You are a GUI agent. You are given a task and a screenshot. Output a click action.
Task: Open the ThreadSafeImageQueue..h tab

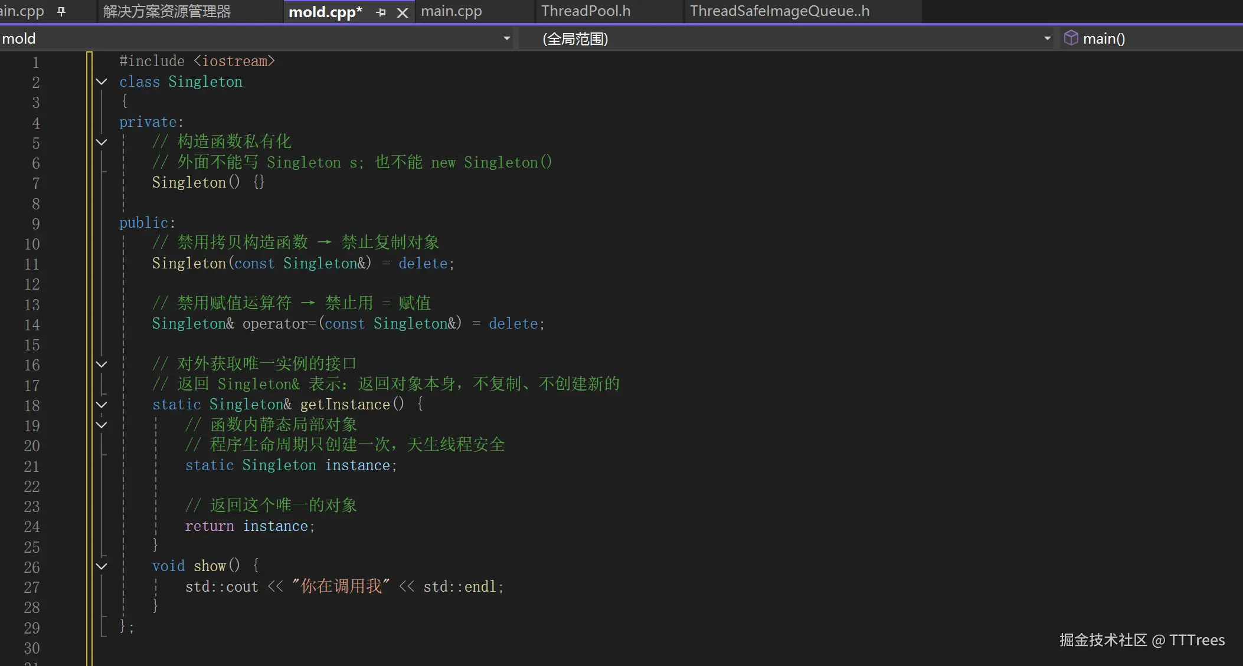779,11
